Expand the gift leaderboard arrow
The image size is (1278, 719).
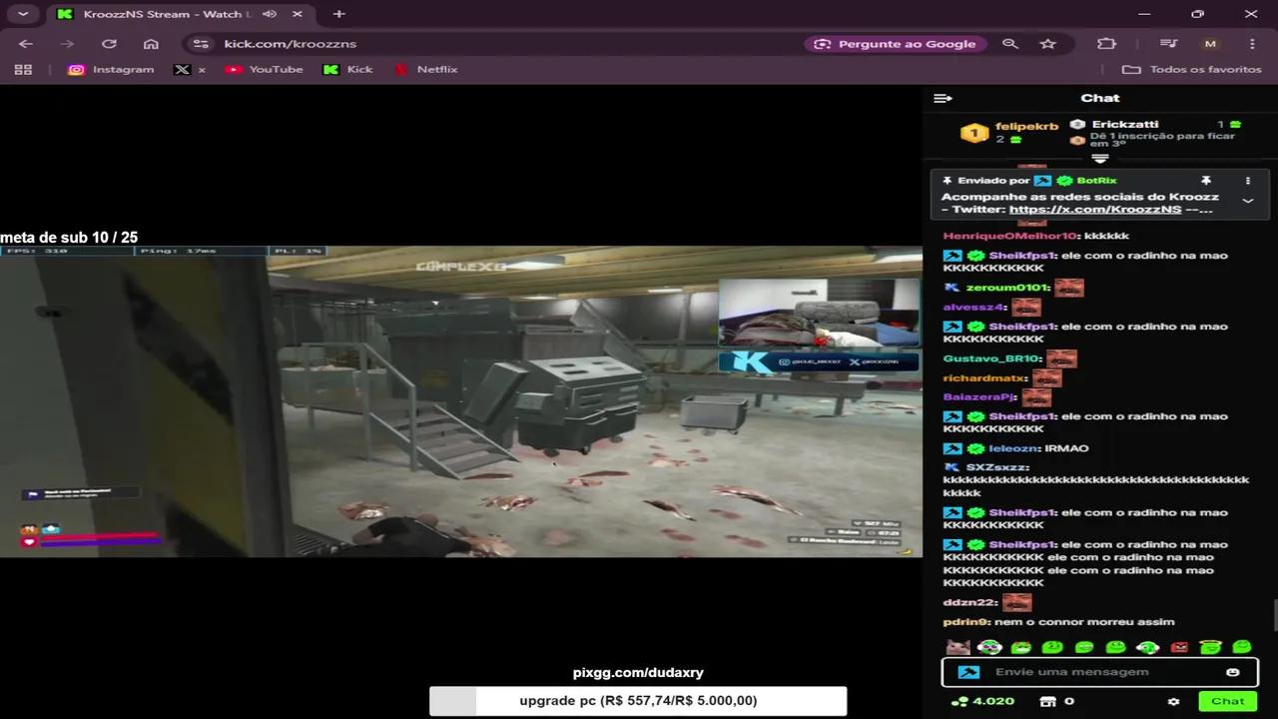click(1100, 159)
